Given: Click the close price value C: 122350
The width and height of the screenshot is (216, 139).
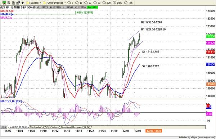Looking at the screenshot, I should tap(80, 7).
